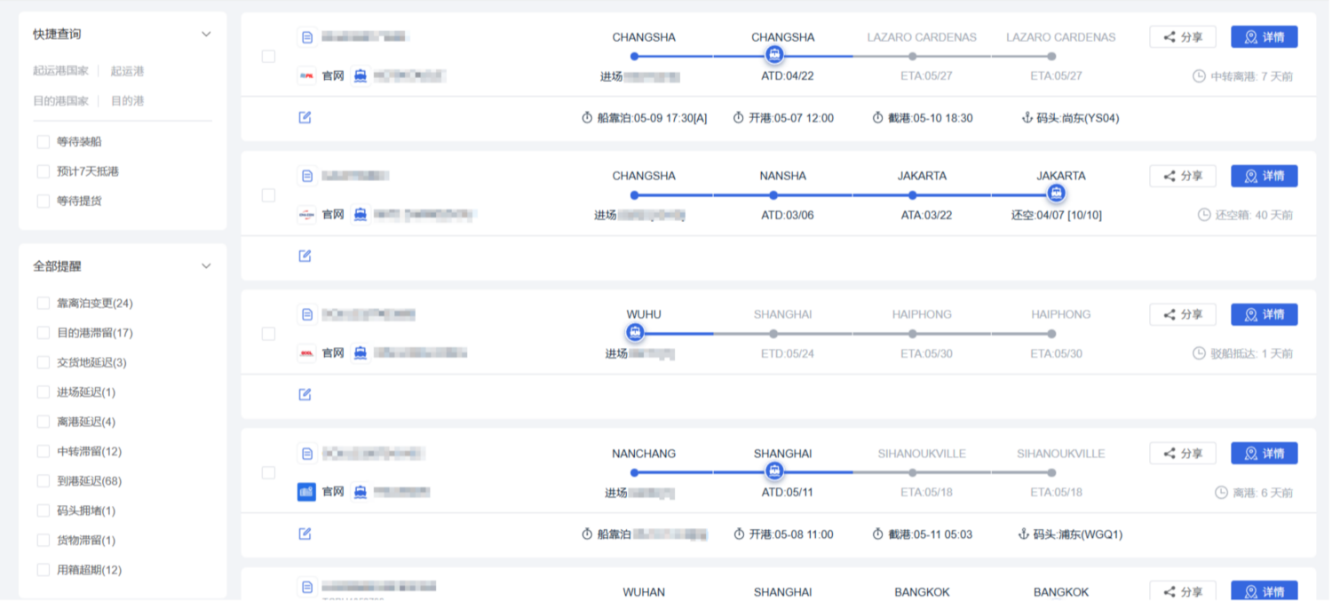View 详情 for Sihanoukville shipment
The width and height of the screenshot is (1332, 601).
pos(1264,454)
